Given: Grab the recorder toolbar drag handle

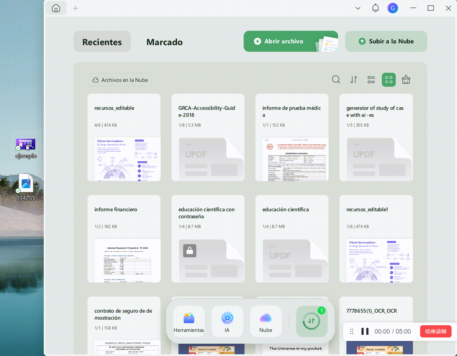Looking at the screenshot, I should pos(352,331).
